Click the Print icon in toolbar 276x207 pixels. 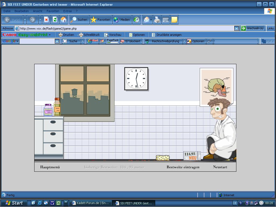157,20
